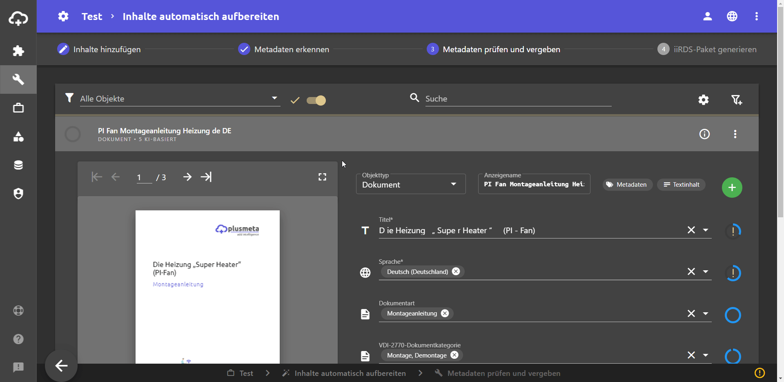Open the header three-dot overflow menu
The height and width of the screenshot is (382, 784).
point(757,16)
